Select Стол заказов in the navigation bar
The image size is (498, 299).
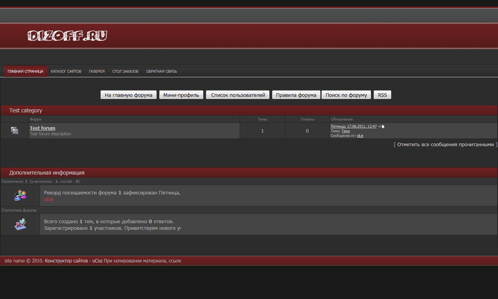pos(125,72)
